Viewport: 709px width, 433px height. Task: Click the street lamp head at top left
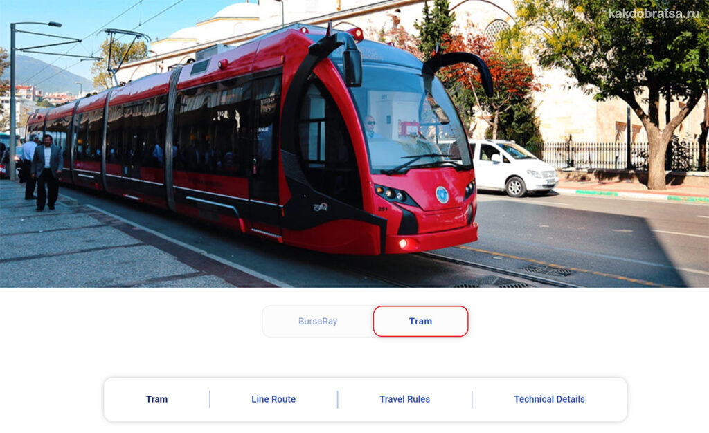tap(54, 24)
